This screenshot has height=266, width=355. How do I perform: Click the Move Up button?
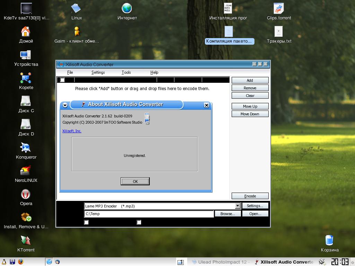pyautogui.click(x=250, y=106)
